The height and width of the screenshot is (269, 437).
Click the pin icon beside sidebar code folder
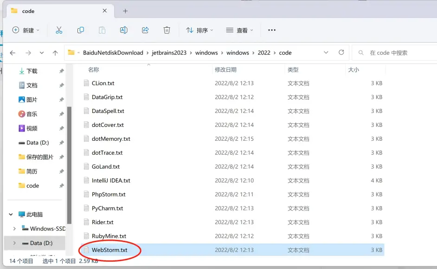point(62,186)
